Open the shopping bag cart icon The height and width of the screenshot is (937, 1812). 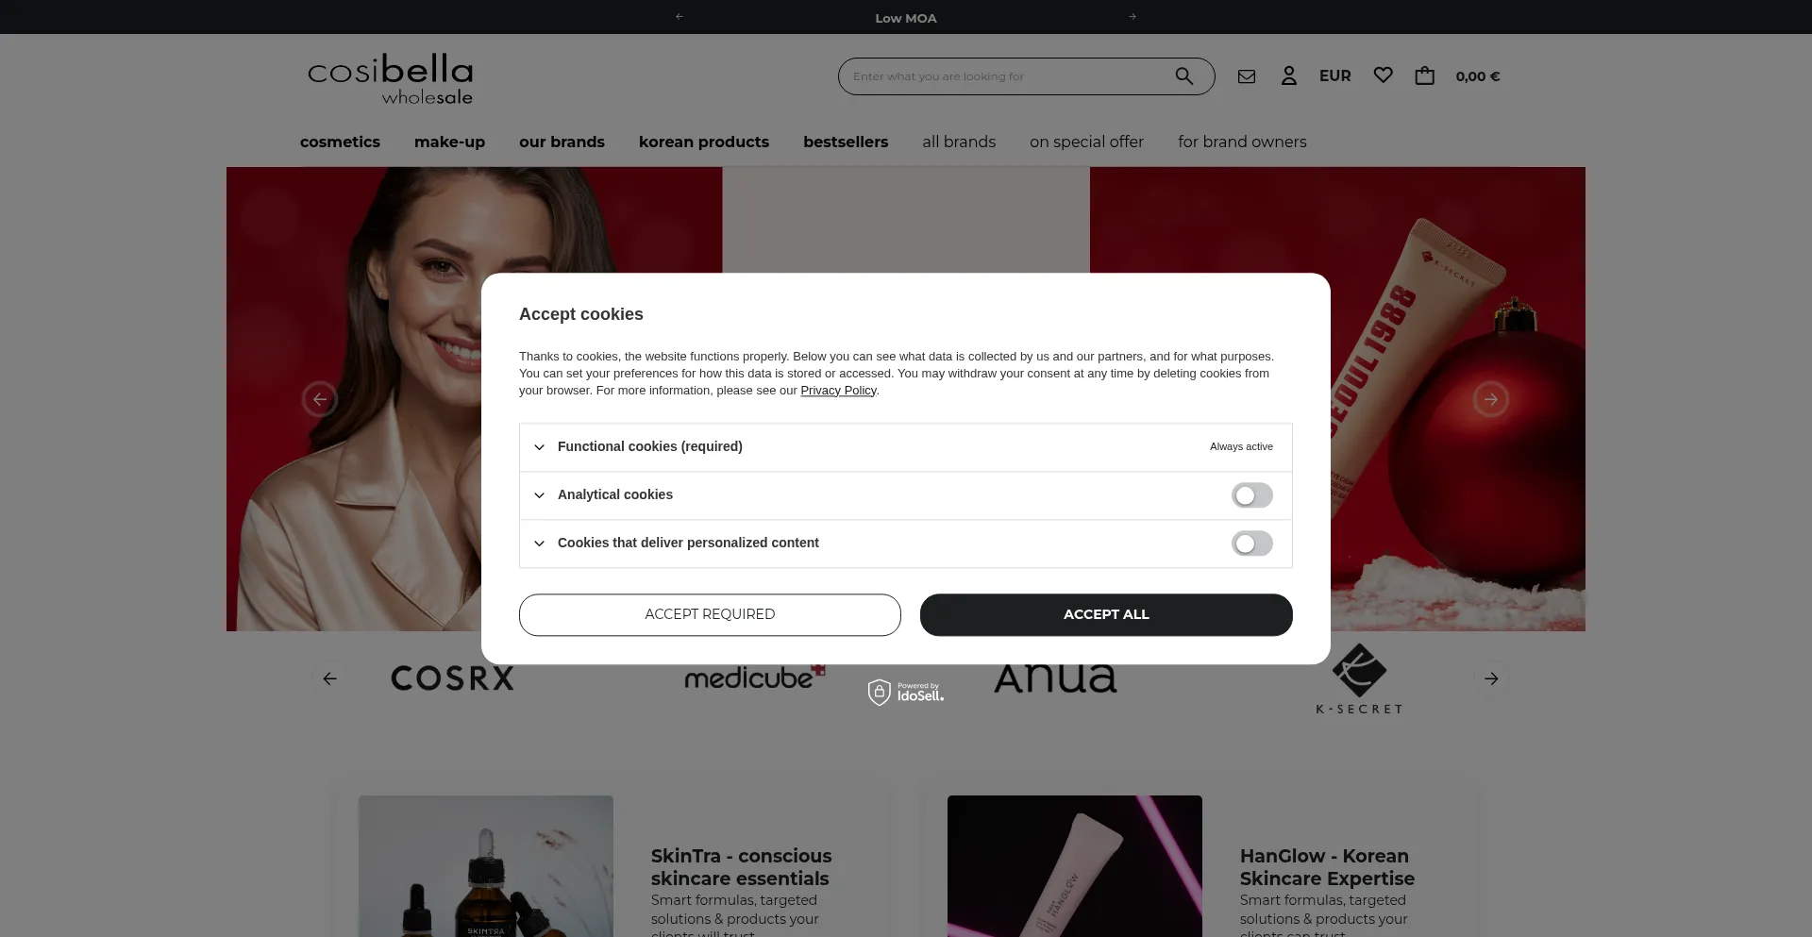[1425, 76]
